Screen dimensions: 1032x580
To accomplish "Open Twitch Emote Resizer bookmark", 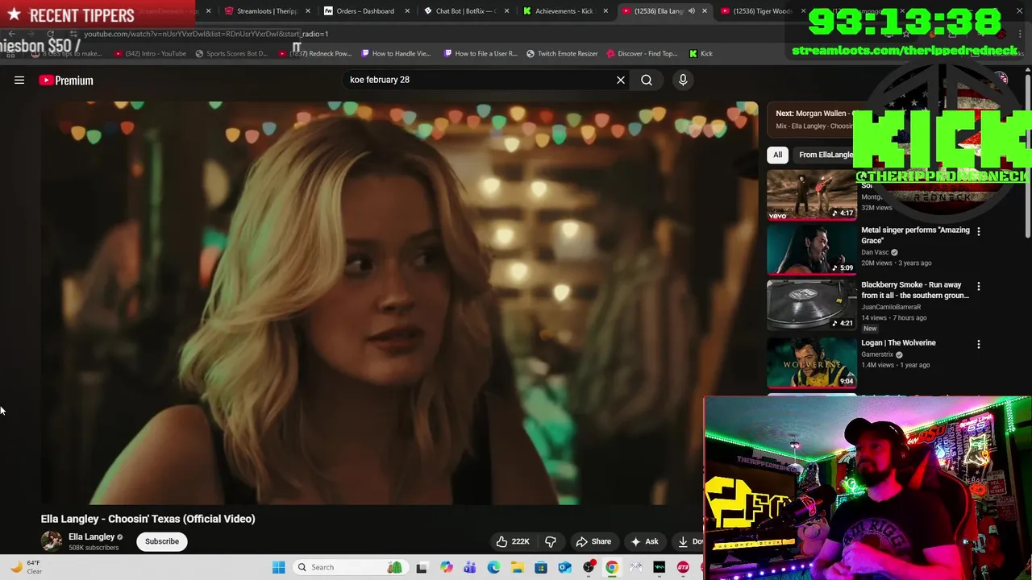I will [x=562, y=54].
